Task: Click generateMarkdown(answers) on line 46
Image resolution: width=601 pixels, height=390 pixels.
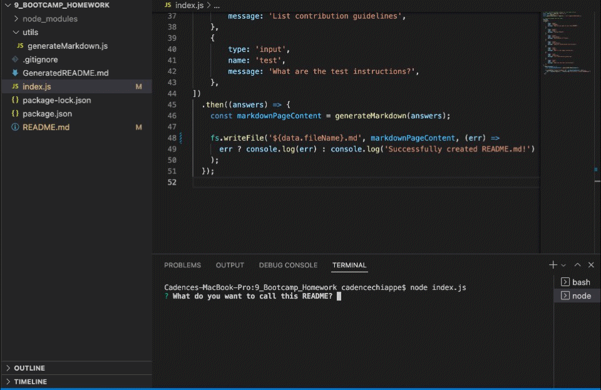Action: pos(390,116)
